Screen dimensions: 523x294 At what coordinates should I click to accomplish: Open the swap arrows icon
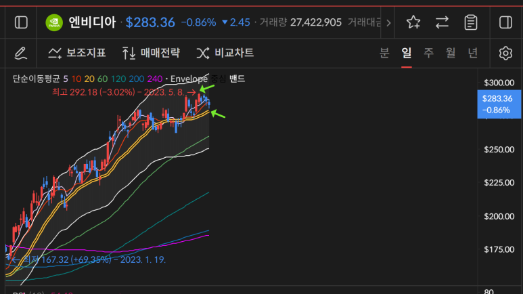[442, 22]
